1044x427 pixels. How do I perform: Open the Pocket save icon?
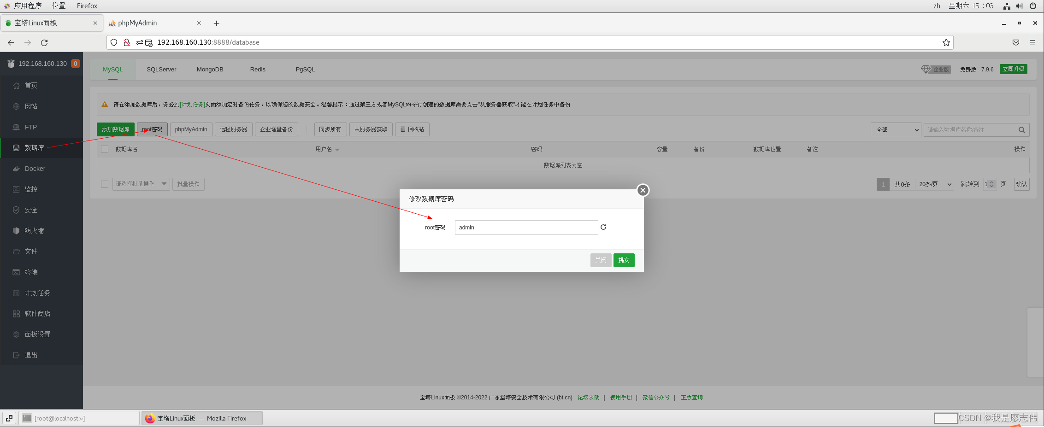pos(1016,42)
